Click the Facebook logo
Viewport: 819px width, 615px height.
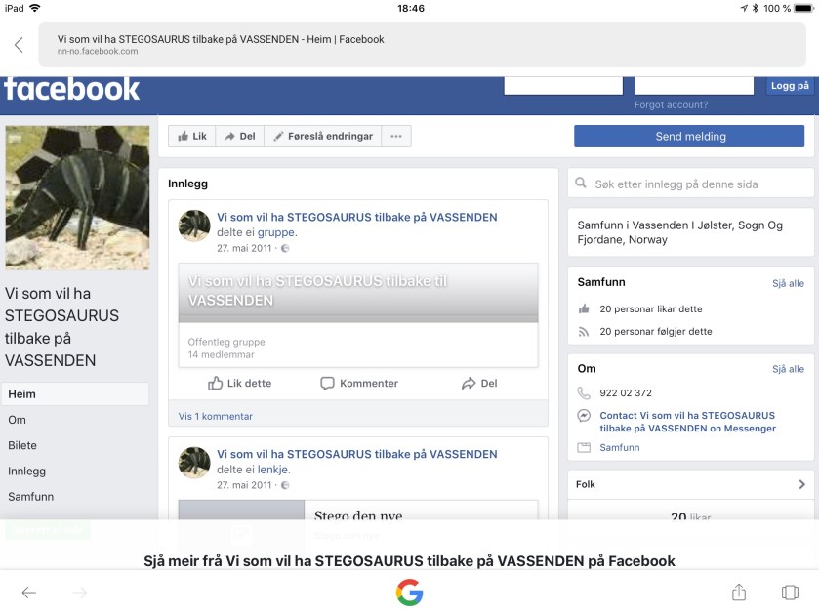pos(72,89)
